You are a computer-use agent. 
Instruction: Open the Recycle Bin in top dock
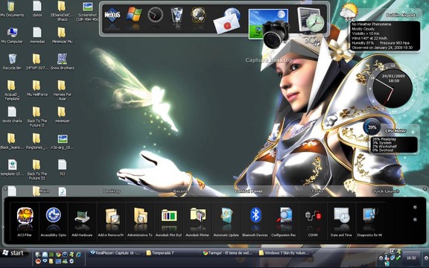pyautogui.click(x=177, y=14)
